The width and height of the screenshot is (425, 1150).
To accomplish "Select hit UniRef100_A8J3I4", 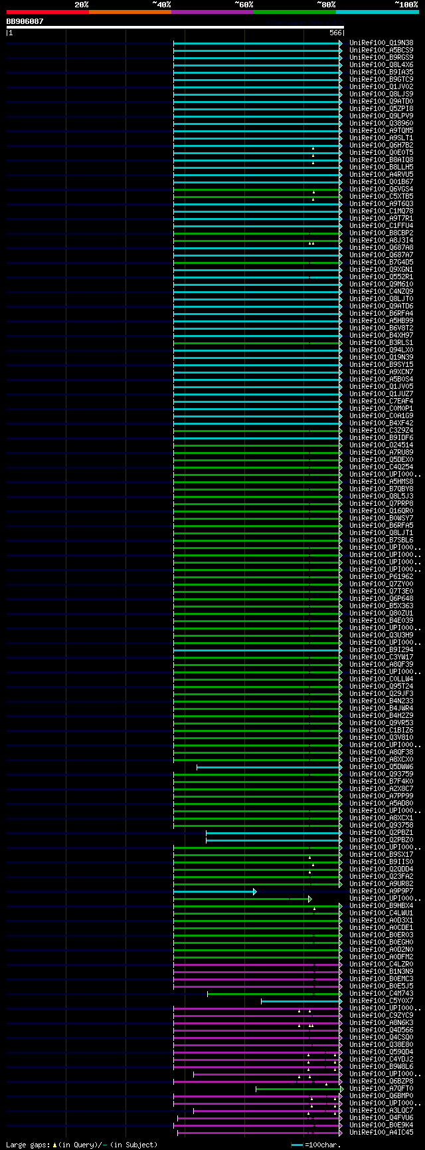I will (381, 240).
